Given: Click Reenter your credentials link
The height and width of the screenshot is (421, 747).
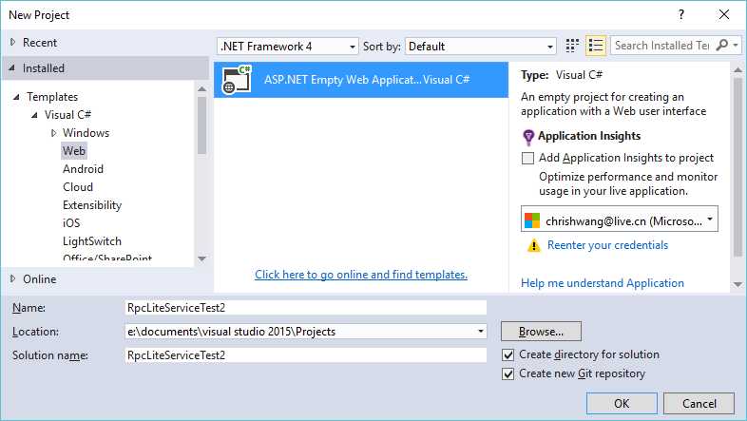Looking at the screenshot, I should [607, 245].
